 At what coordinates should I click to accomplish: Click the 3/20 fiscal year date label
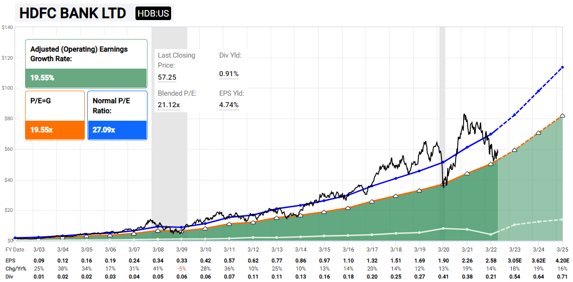coord(443,250)
